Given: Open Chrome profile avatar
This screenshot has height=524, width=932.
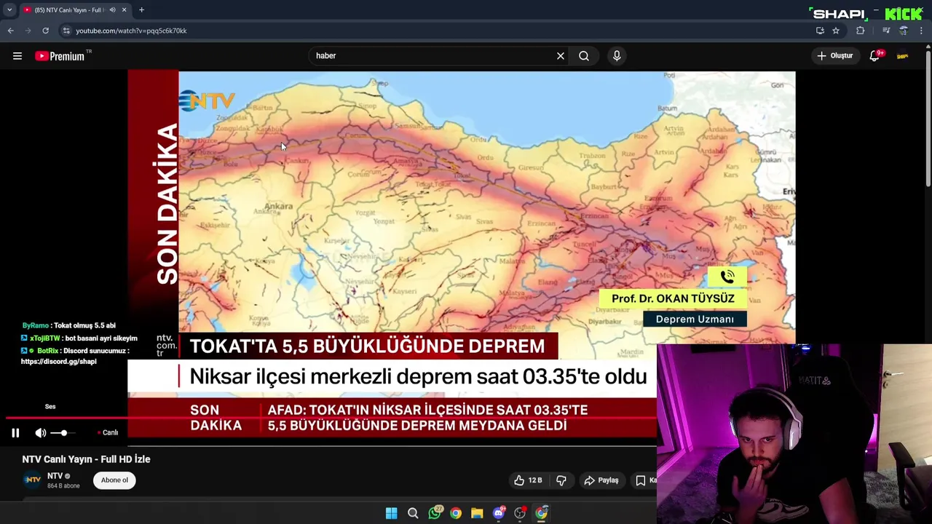Looking at the screenshot, I should 904,31.
